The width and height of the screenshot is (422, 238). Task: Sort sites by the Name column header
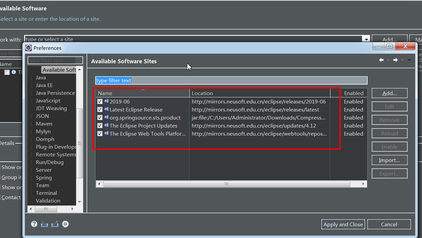(x=142, y=93)
